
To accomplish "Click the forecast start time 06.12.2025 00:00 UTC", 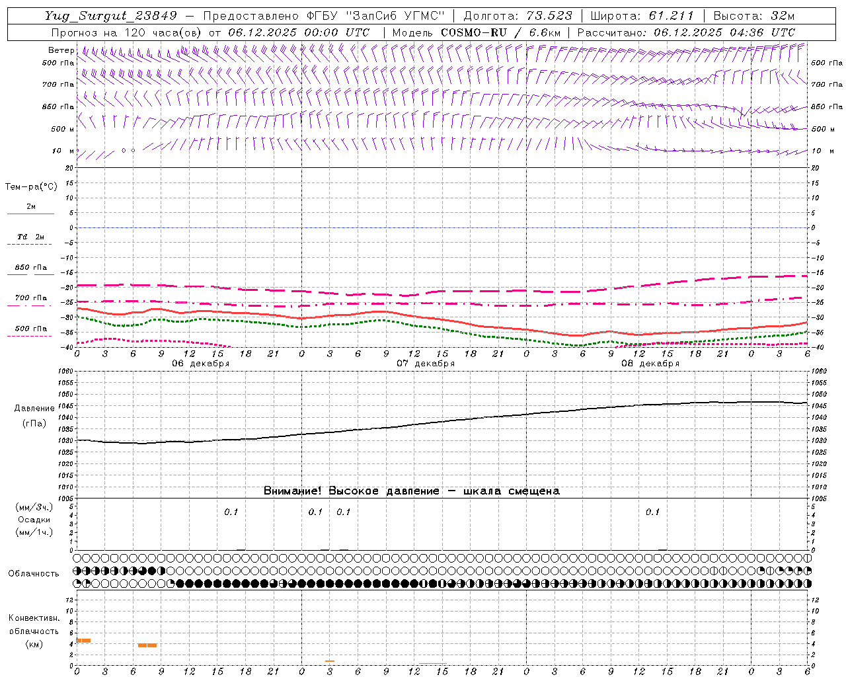I will coord(299,32).
